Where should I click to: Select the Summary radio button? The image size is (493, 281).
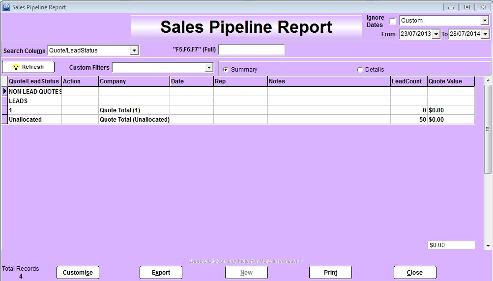coord(226,70)
